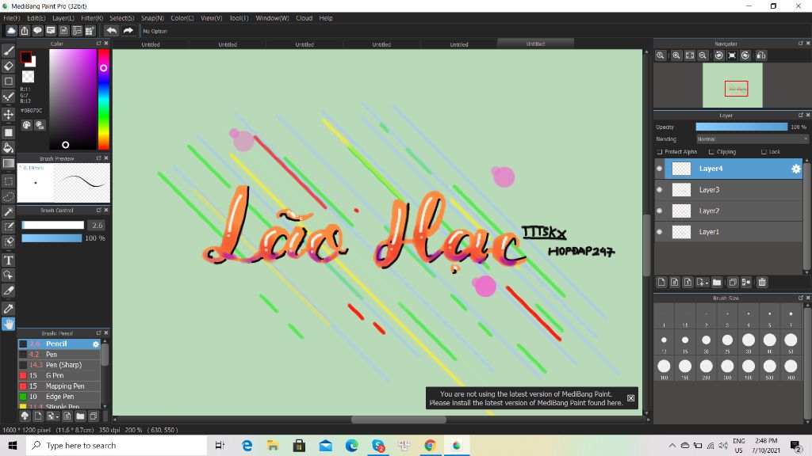Rotate canvas left in Navigator
Viewport: 812px width, 456px height.
point(718,55)
